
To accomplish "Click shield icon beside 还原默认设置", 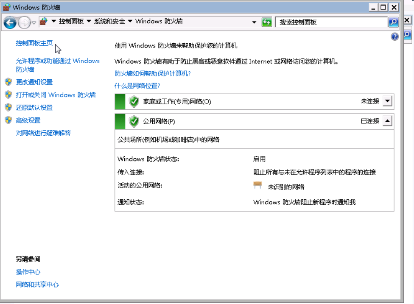I will coord(8,107).
